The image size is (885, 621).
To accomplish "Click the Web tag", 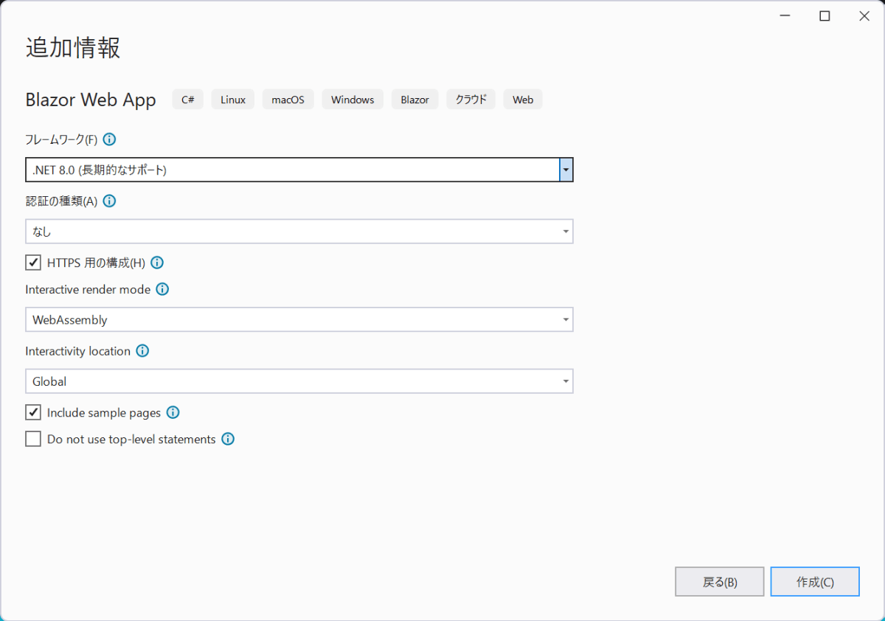I will coord(523,100).
